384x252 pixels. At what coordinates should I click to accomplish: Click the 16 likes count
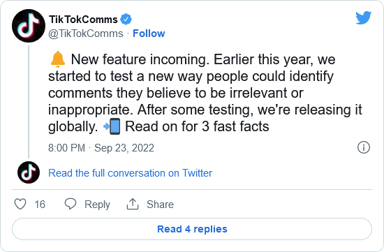pos(40,205)
